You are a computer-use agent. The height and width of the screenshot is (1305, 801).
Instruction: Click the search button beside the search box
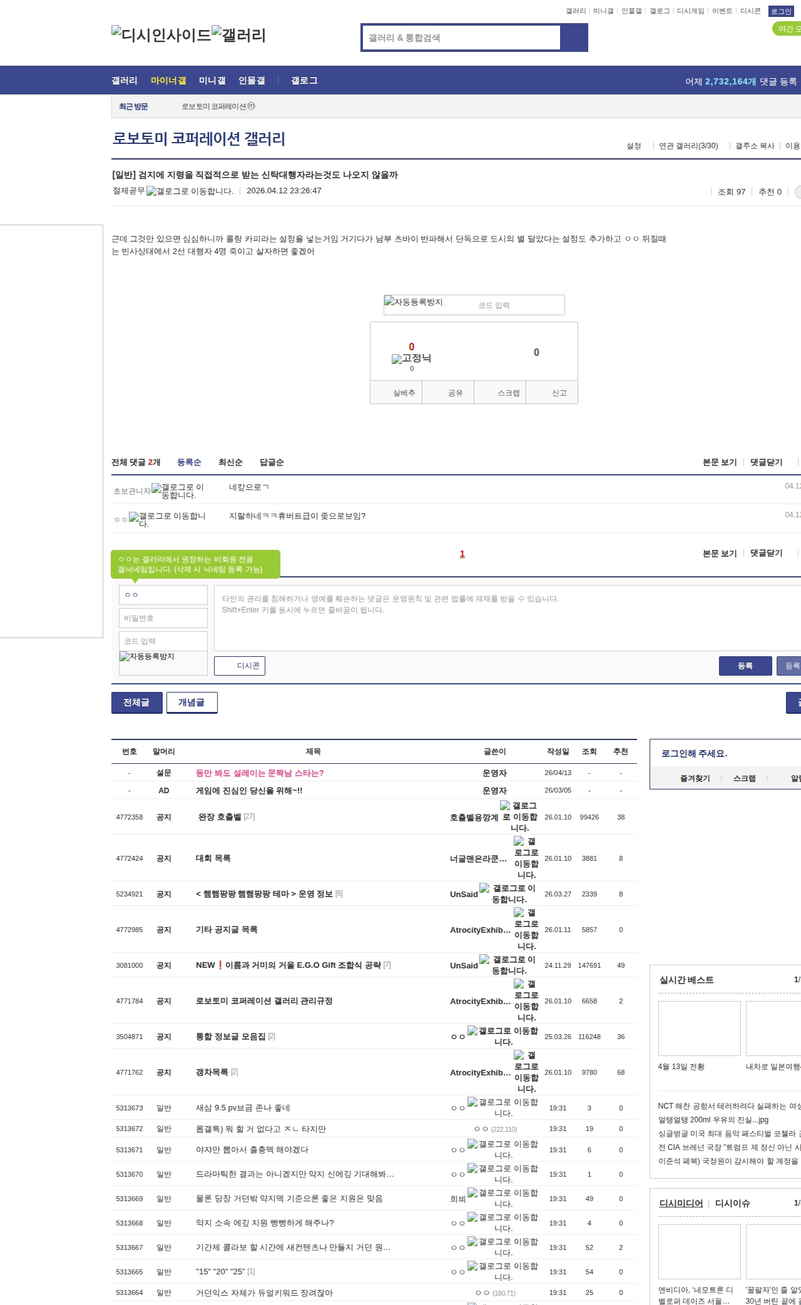[x=574, y=38]
